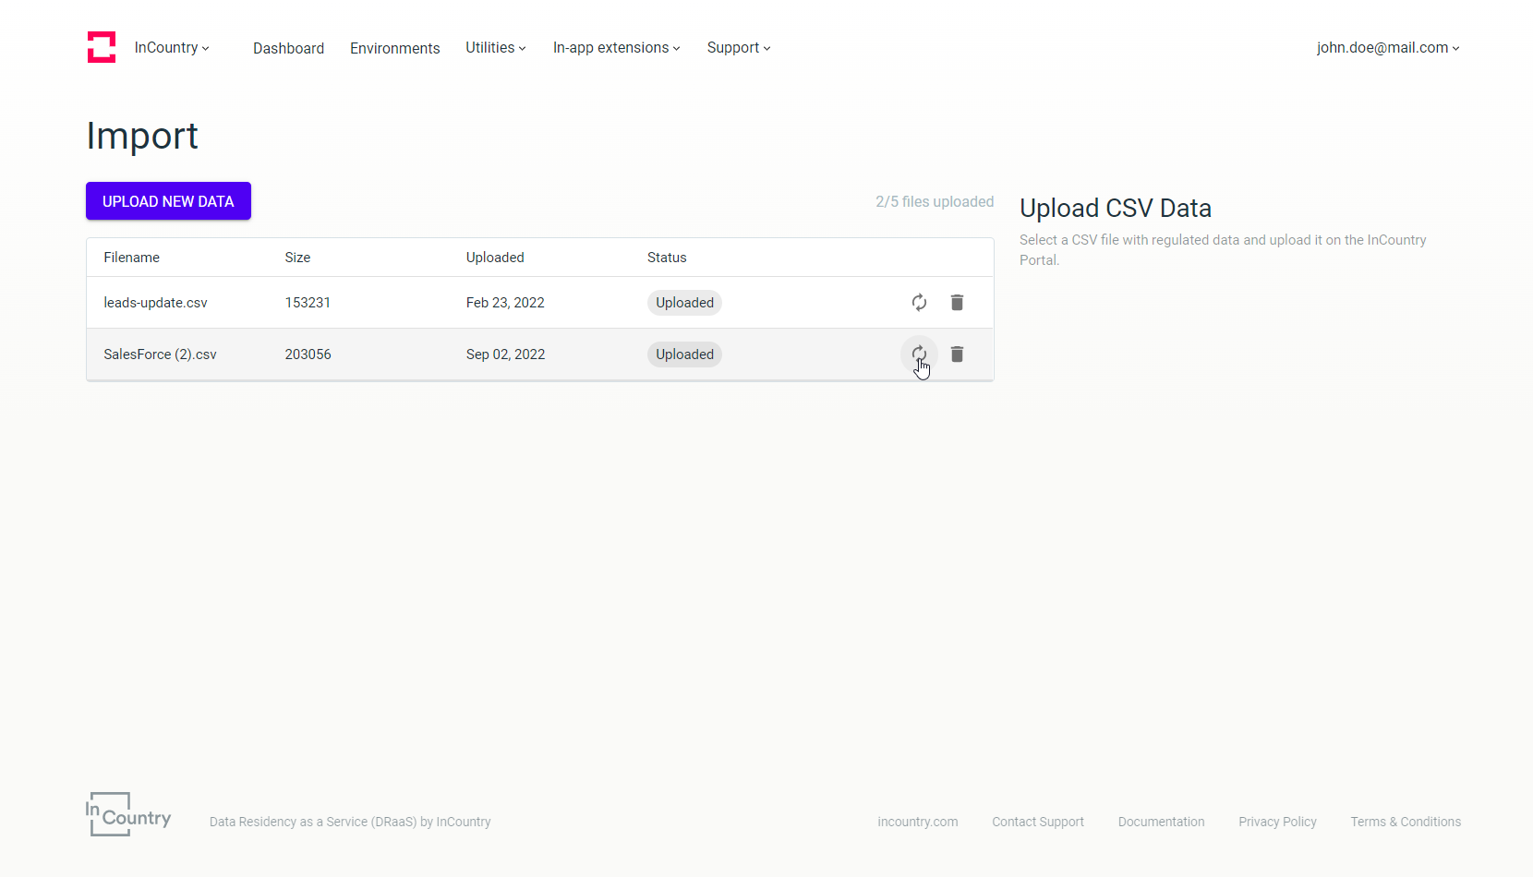The width and height of the screenshot is (1533, 877).
Task: Click the Sep 02, 2022 date
Action: 505,354
